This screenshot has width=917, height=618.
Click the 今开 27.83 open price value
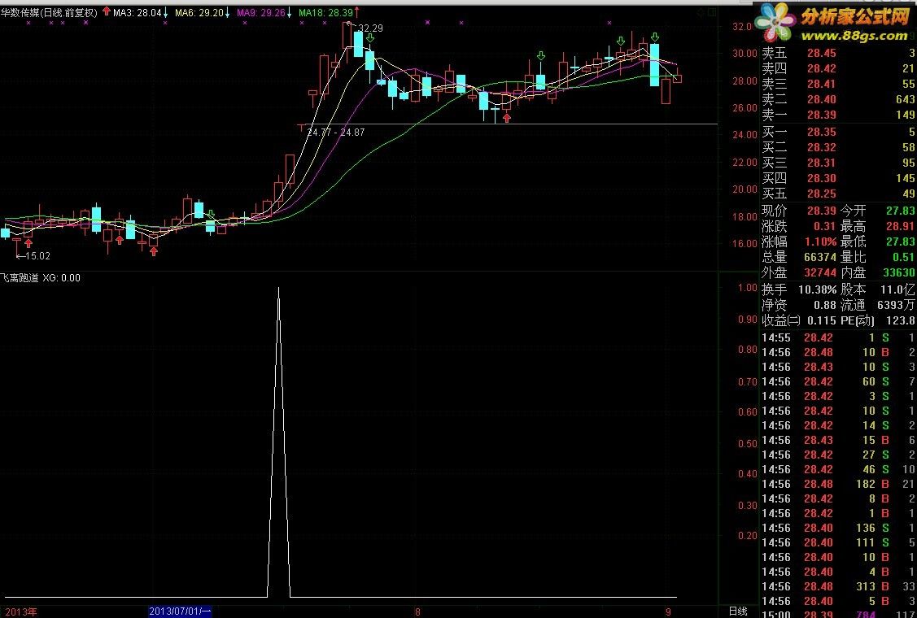click(x=902, y=211)
